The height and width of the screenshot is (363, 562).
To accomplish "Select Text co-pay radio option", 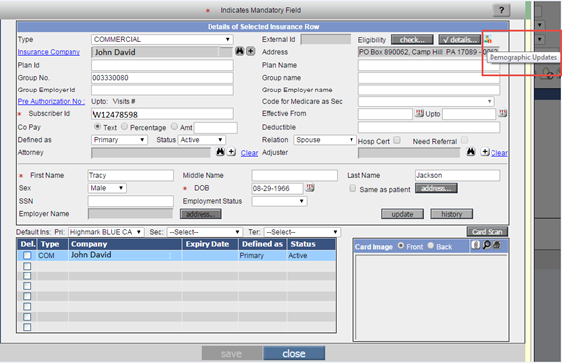I will click(x=97, y=126).
